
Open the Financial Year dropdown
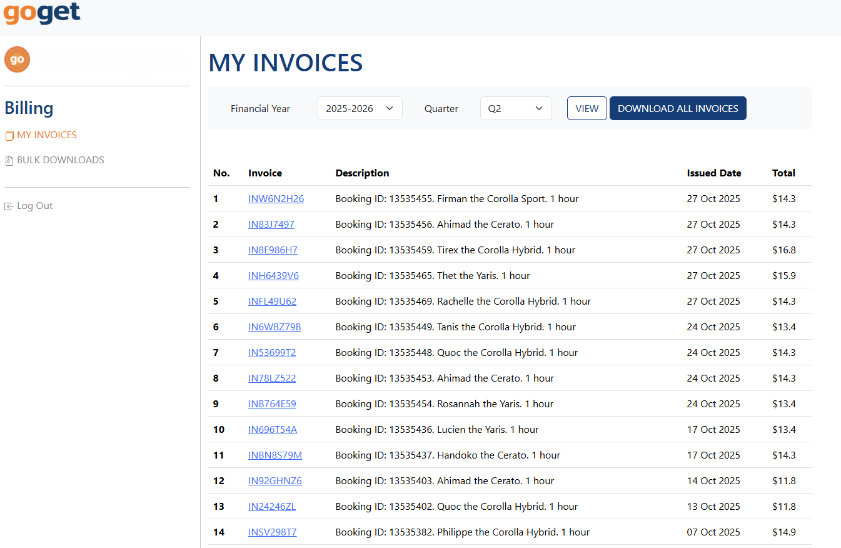pyautogui.click(x=360, y=108)
